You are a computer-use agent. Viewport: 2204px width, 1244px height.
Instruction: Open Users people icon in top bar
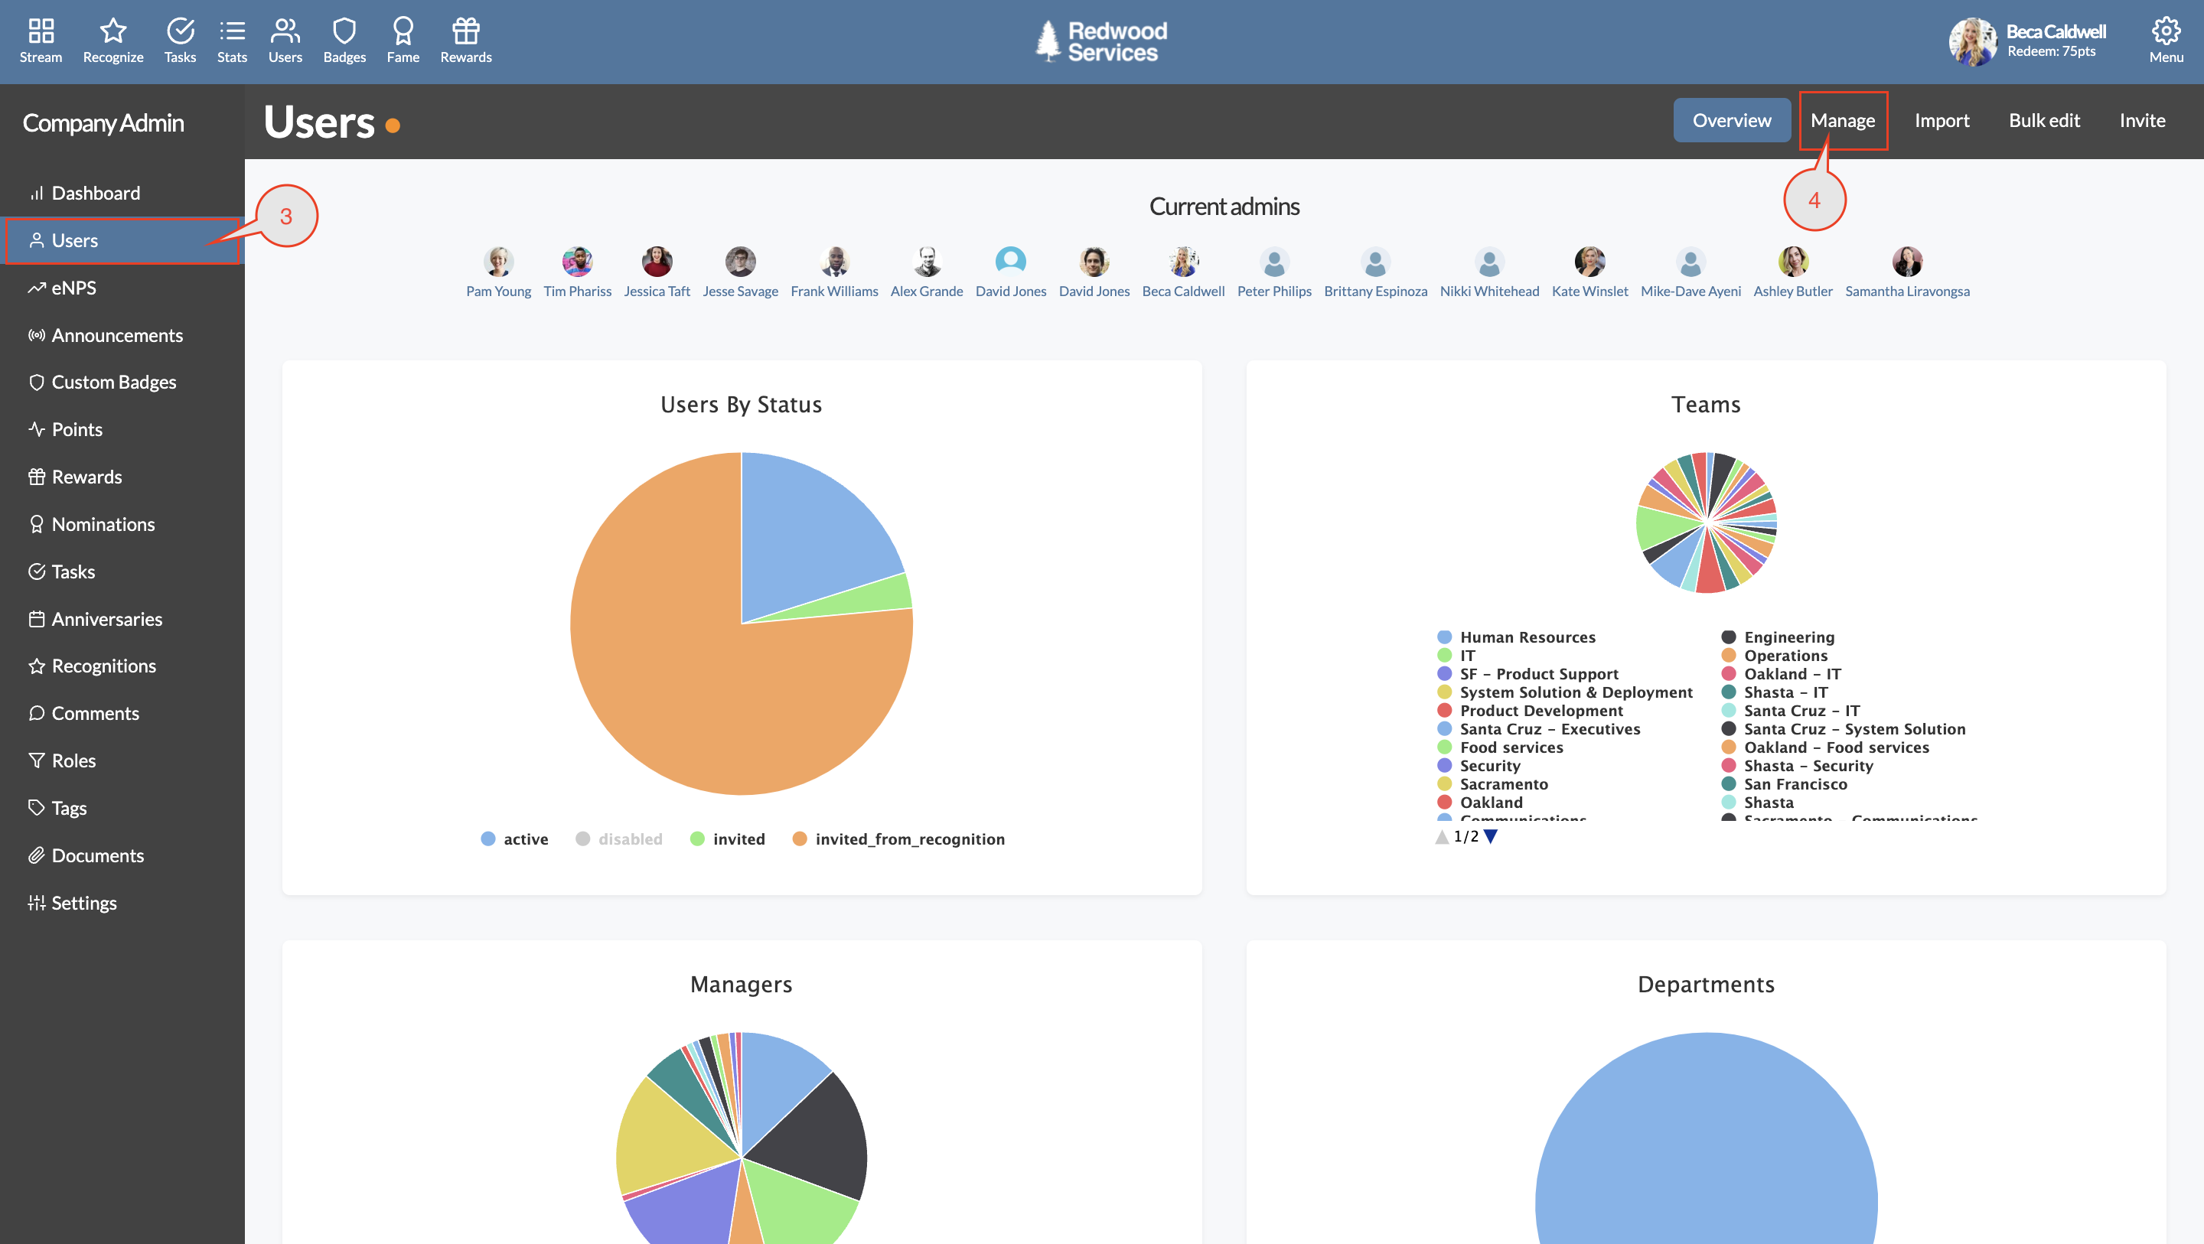coord(285,41)
